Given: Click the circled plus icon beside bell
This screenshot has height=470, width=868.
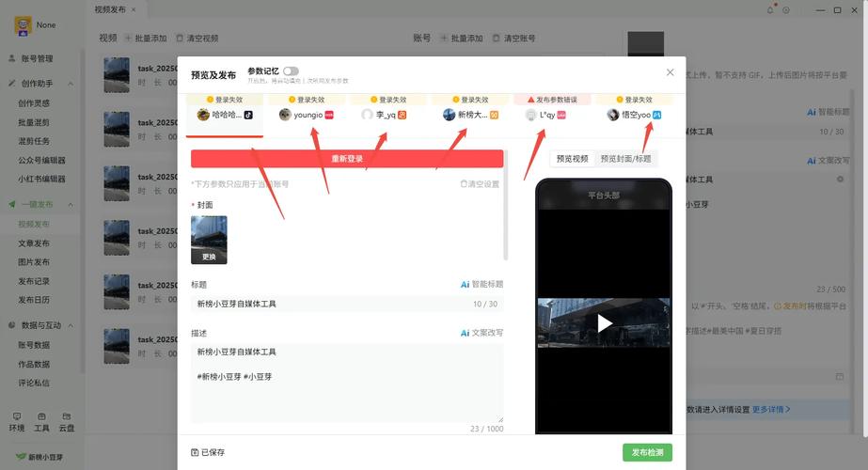Looking at the screenshot, I should [785, 10].
